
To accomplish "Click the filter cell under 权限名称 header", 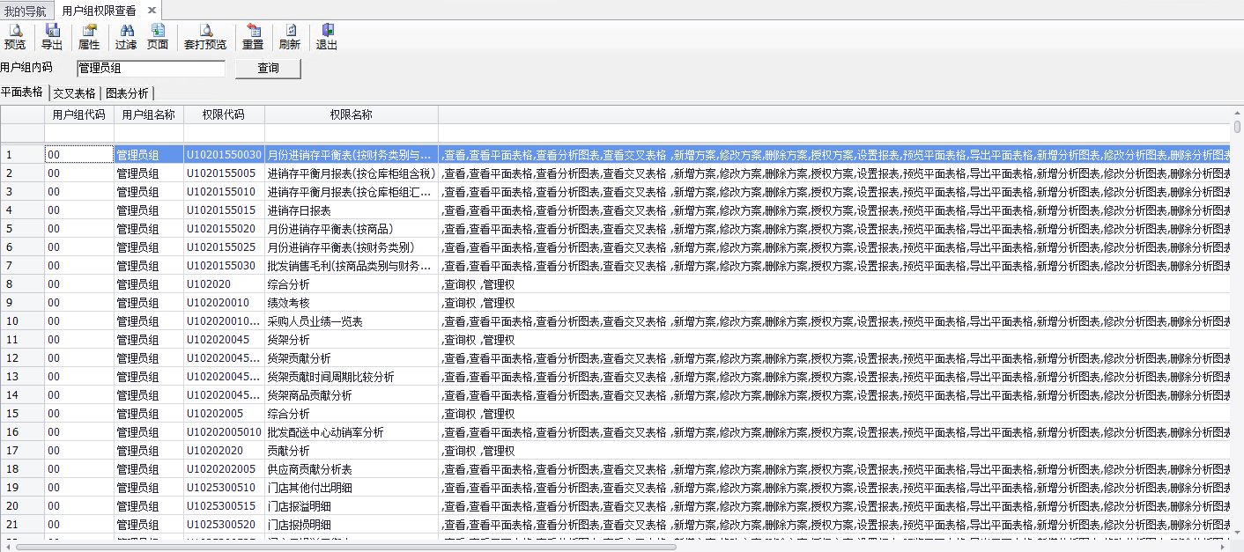I will coord(352,133).
